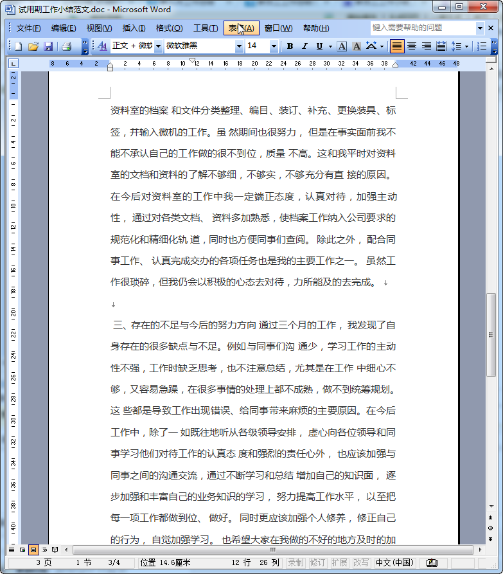This screenshot has width=503, height=574.
Task: Open the underline style dropdown arrow
Action: (330, 46)
